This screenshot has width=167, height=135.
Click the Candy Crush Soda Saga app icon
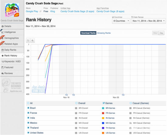[12, 10]
